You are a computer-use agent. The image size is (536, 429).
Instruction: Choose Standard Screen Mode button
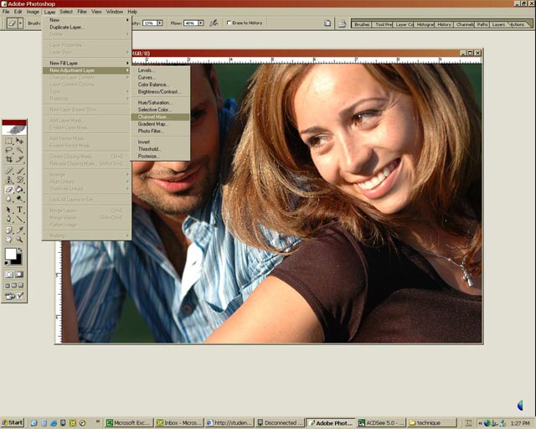click(8, 286)
